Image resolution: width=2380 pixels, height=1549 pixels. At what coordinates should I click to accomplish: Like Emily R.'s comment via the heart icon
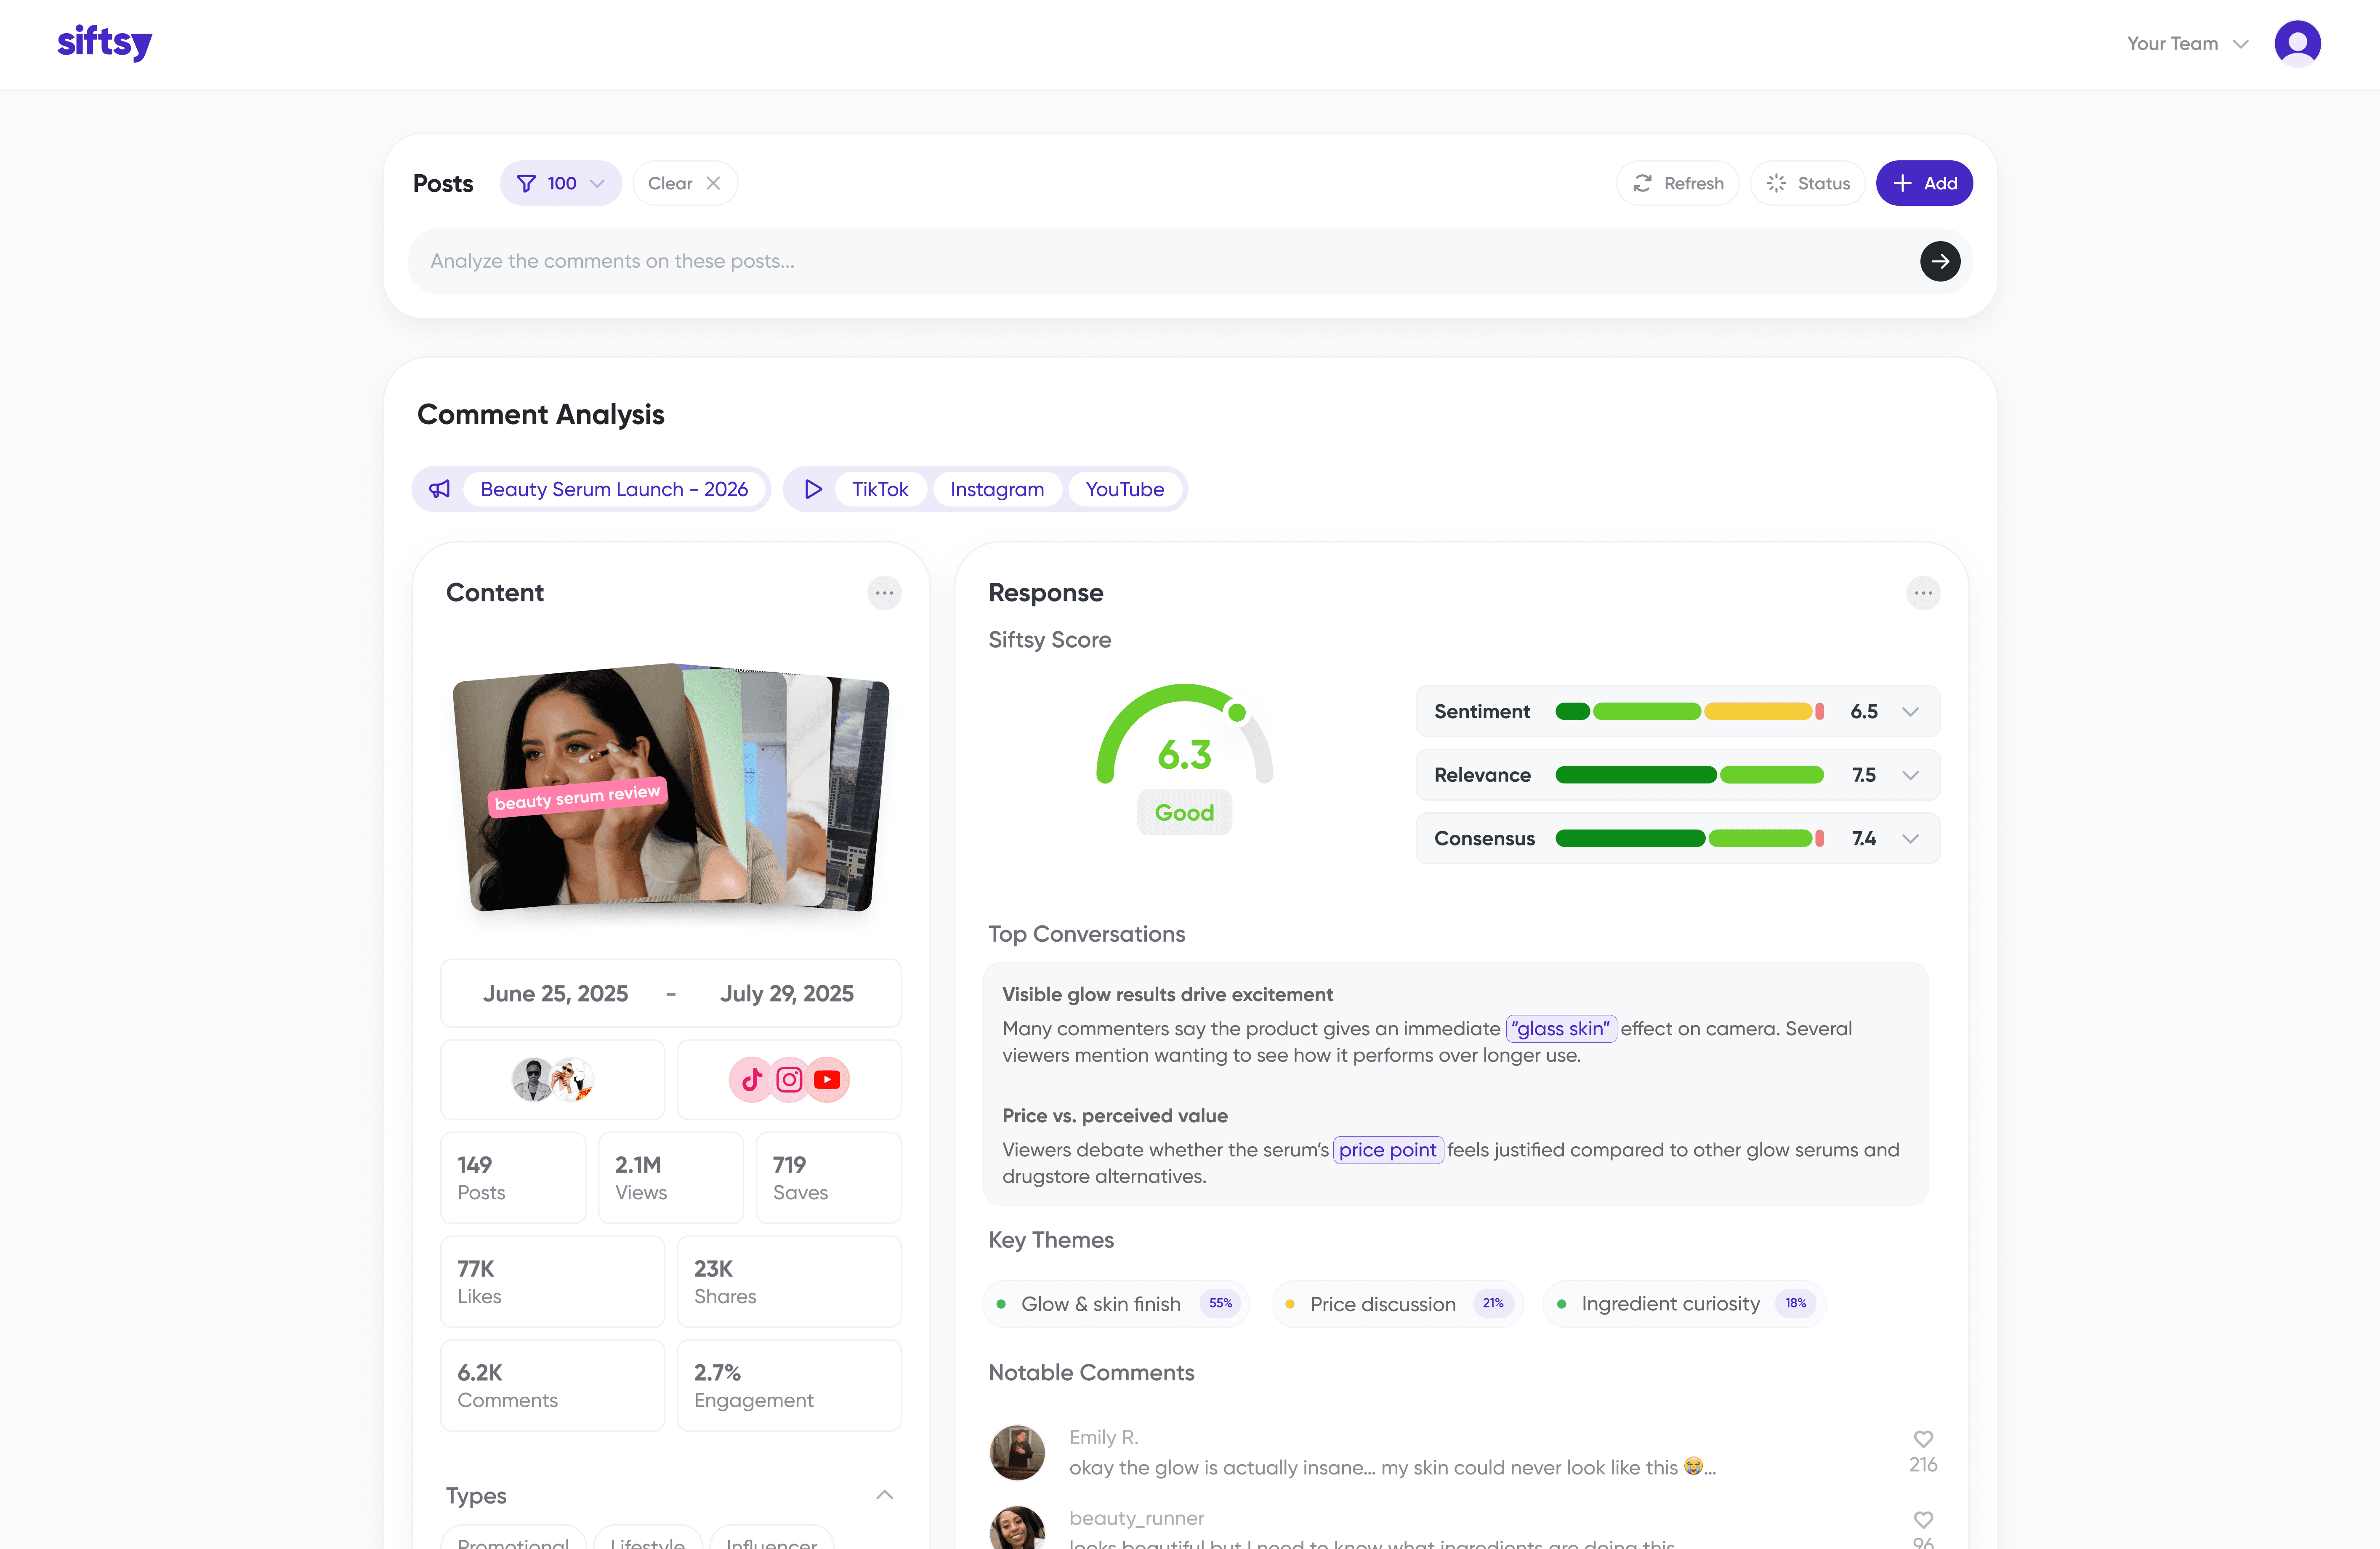click(x=1923, y=1439)
